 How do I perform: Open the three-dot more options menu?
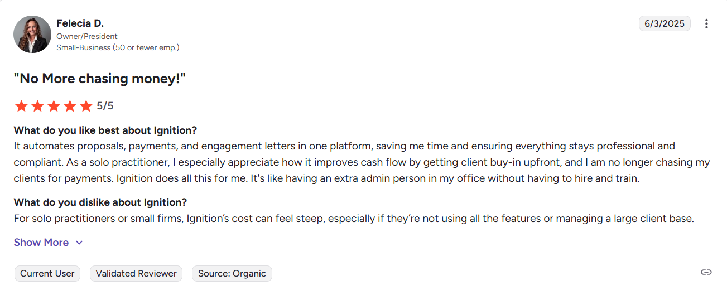tap(706, 24)
